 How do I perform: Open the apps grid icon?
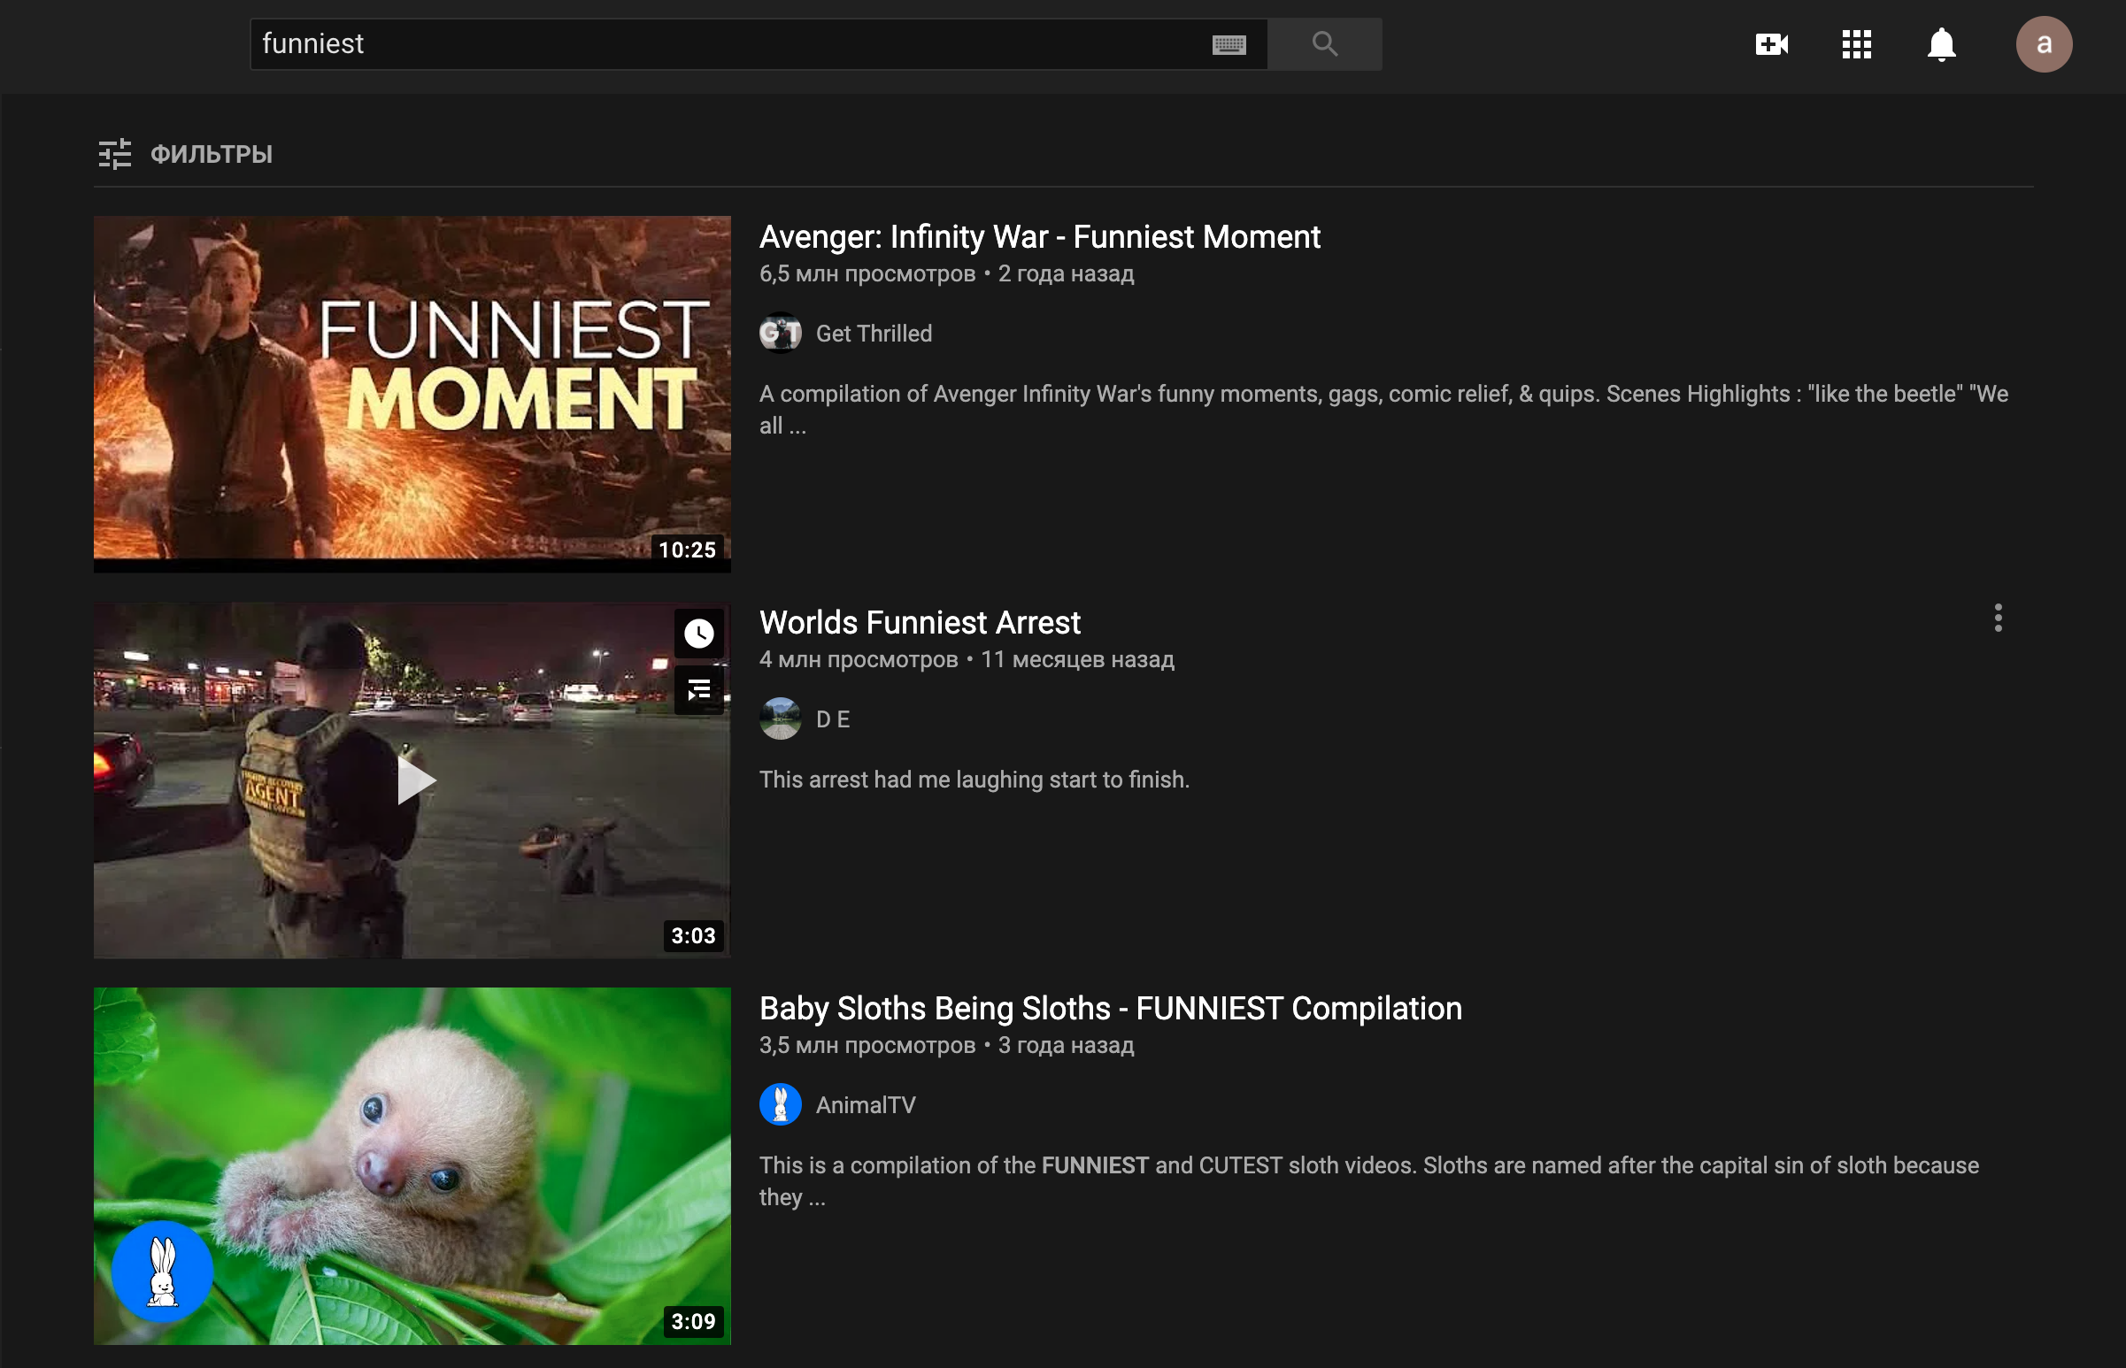[x=1855, y=43]
